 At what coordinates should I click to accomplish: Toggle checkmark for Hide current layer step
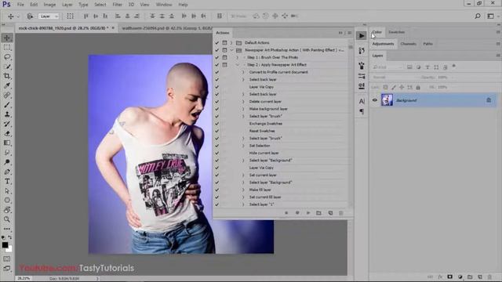(216, 154)
